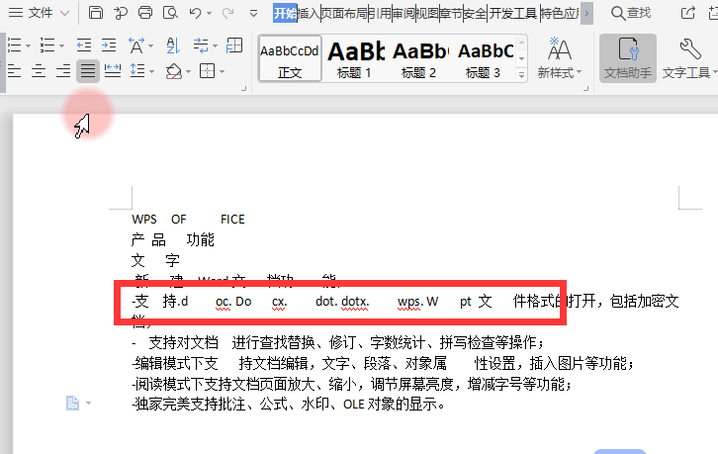Expand the bullet list style dropdown
Viewport: 718px width, 454px height.
click(28, 45)
